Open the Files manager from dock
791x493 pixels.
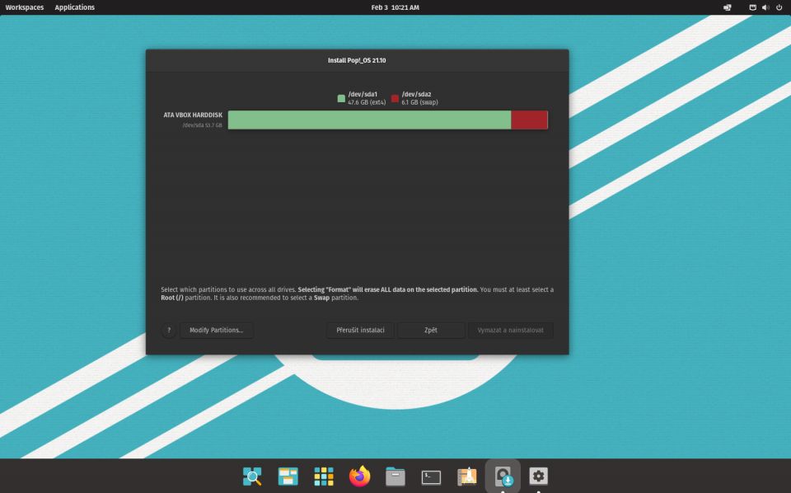pos(395,476)
